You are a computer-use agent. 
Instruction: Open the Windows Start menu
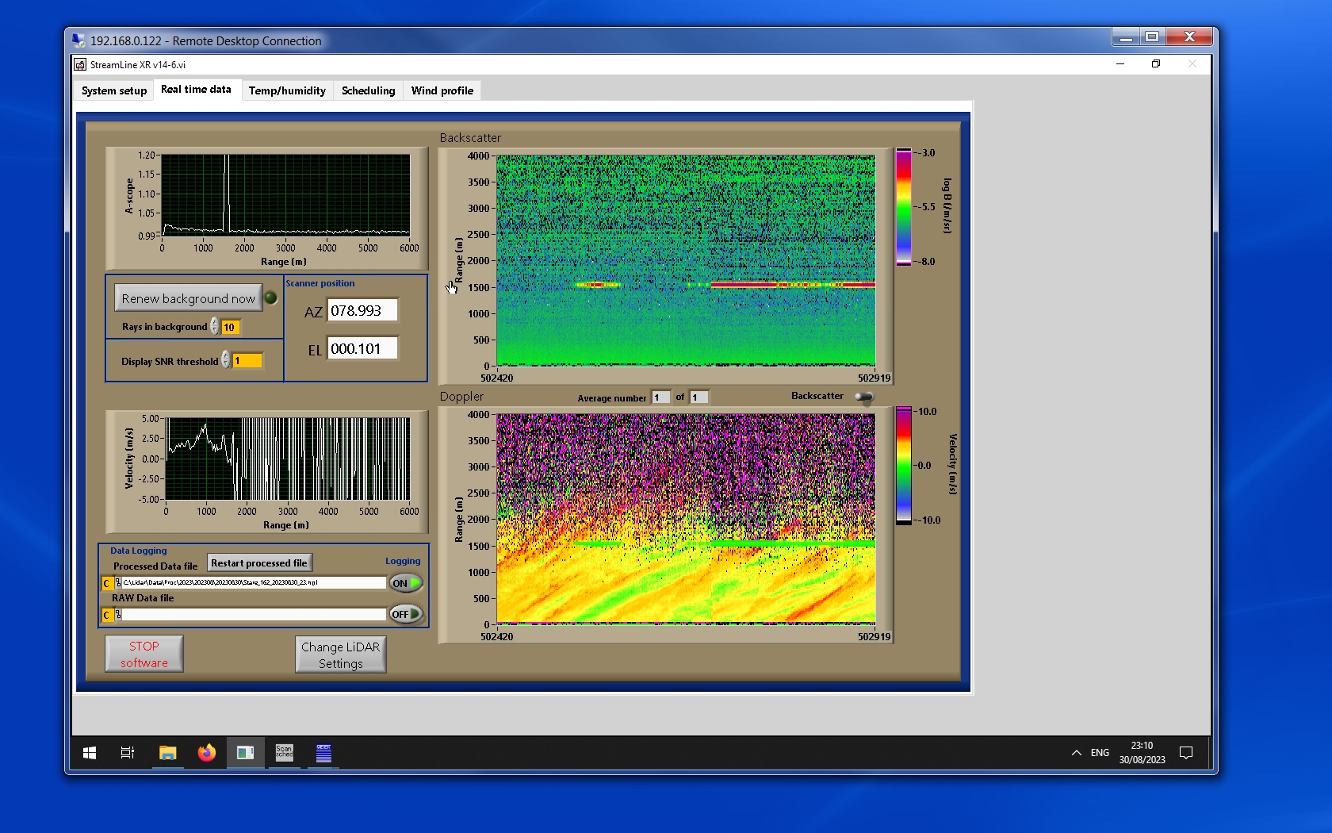90,753
